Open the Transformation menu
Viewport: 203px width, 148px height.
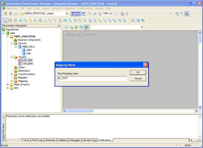tap(85, 8)
